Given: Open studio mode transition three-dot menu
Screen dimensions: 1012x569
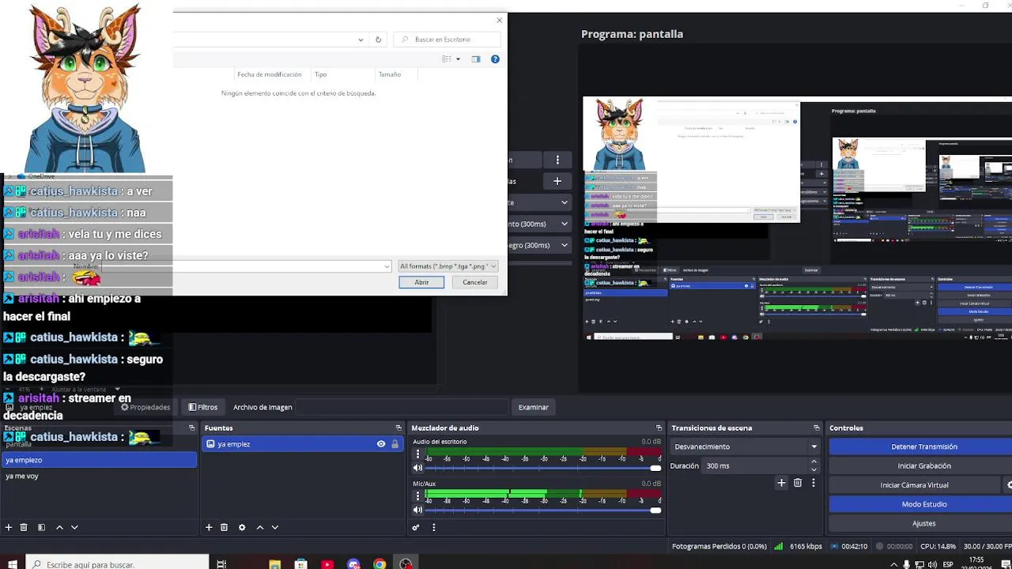Looking at the screenshot, I should coord(557,160).
